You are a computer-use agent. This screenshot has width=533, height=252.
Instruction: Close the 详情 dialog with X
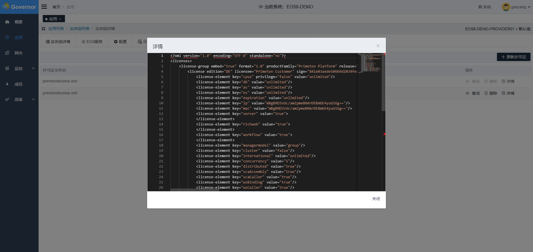378,46
